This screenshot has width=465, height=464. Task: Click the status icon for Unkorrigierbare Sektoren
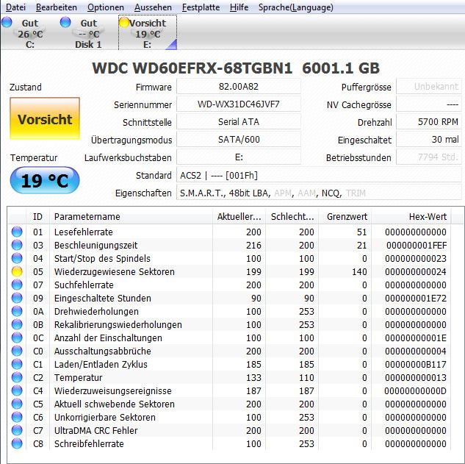[x=17, y=418]
